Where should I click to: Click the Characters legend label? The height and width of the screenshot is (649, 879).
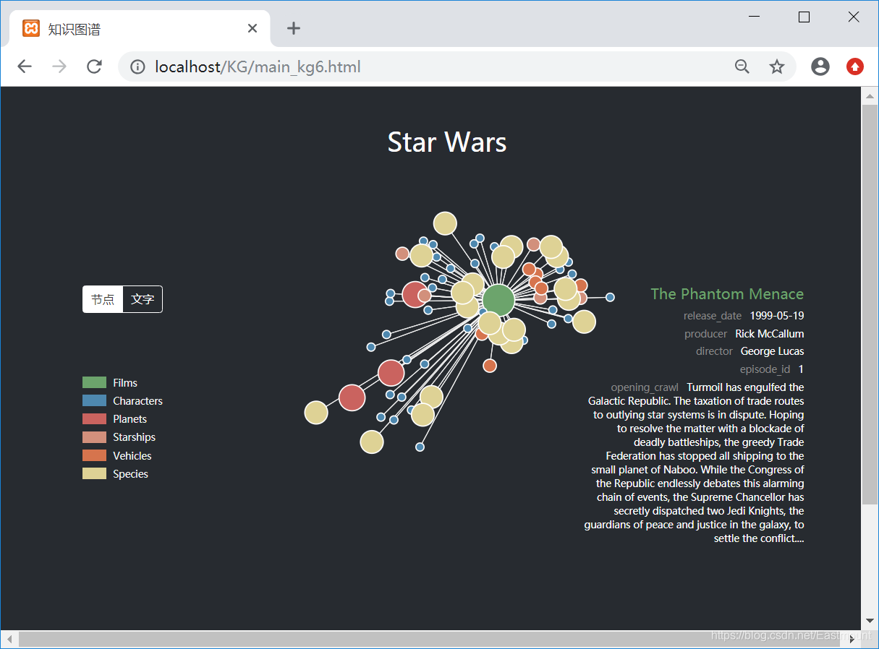point(137,401)
